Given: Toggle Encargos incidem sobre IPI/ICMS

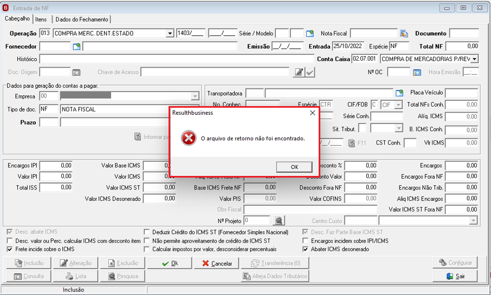Looking at the screenshot, I should (305, 241).
